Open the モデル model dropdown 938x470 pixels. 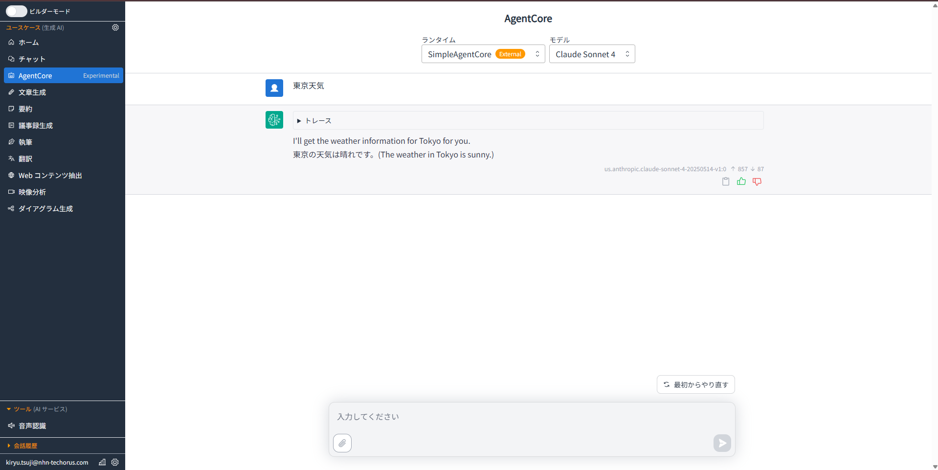pos(592,54)
